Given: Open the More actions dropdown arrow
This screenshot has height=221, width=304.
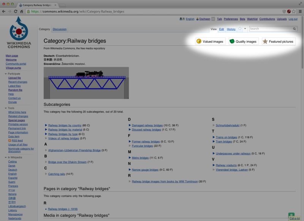Looking at the screenshot, I should pos(245,29).
